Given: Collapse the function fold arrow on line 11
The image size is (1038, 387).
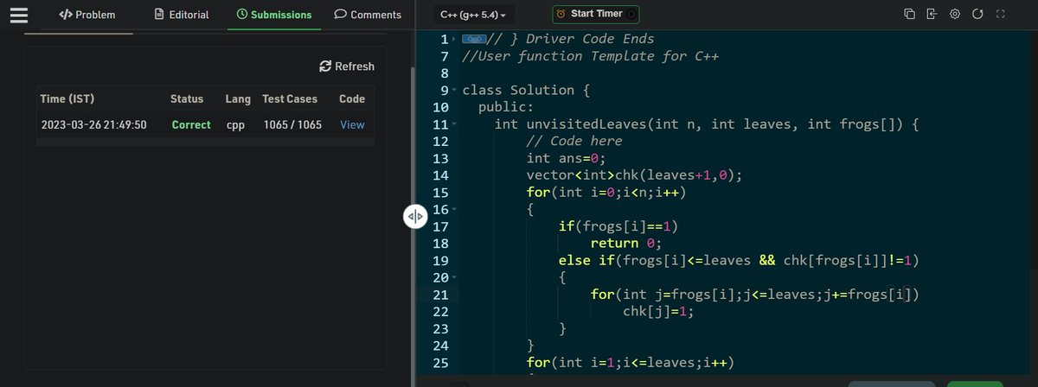Looking at the screenshot, I should (453, 124).
